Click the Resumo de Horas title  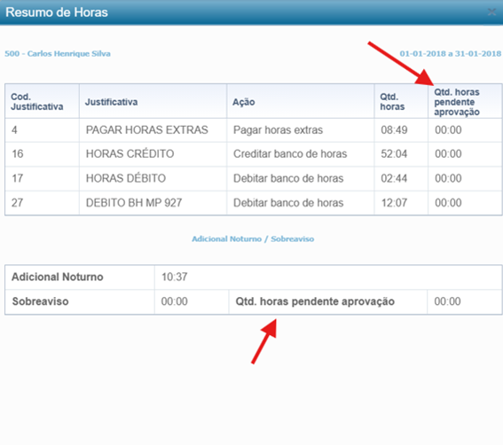57,12
